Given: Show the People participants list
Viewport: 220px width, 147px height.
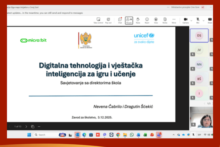Looking at the screenshot, I should click(129, 20).
